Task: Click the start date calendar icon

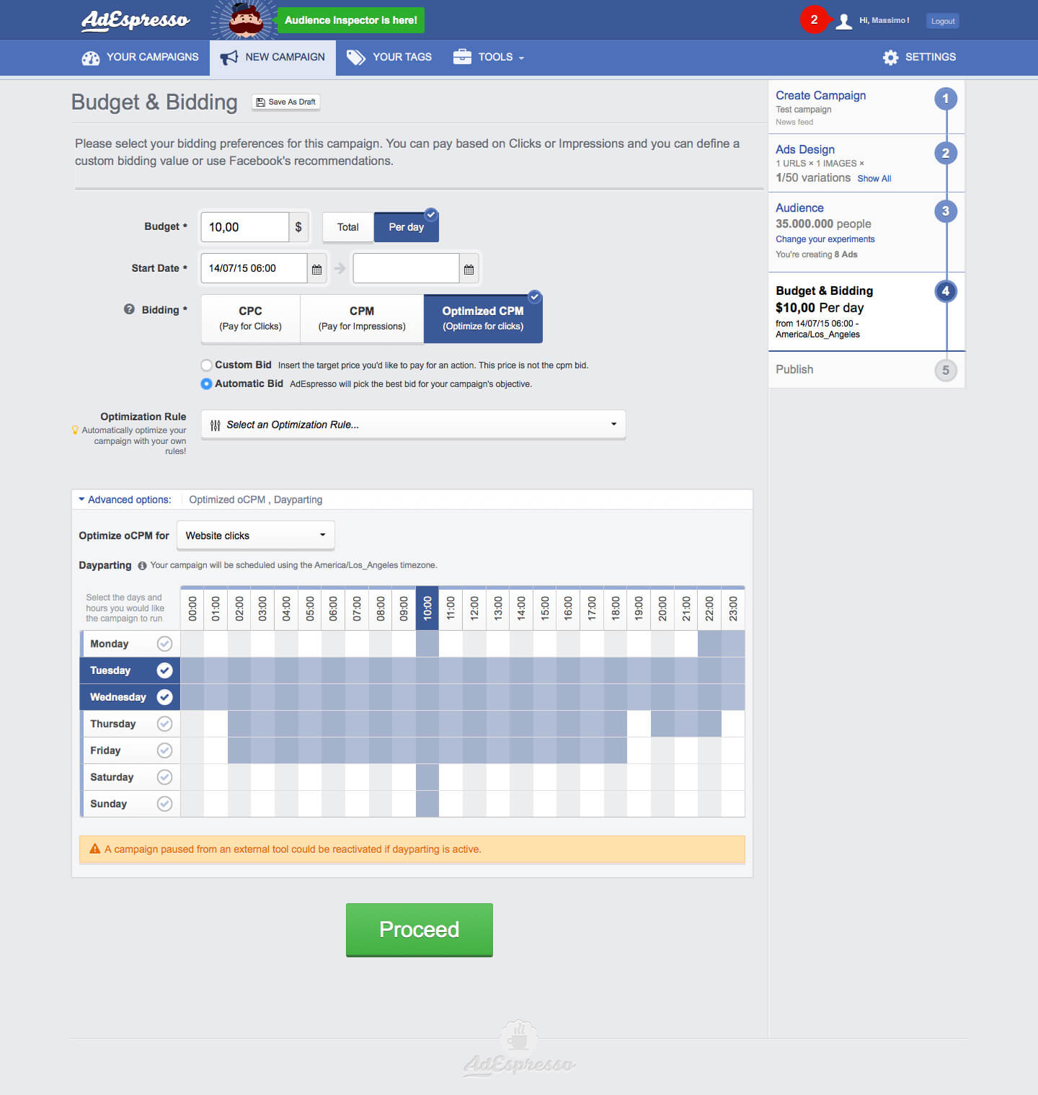Action: [x=316, y=269]
